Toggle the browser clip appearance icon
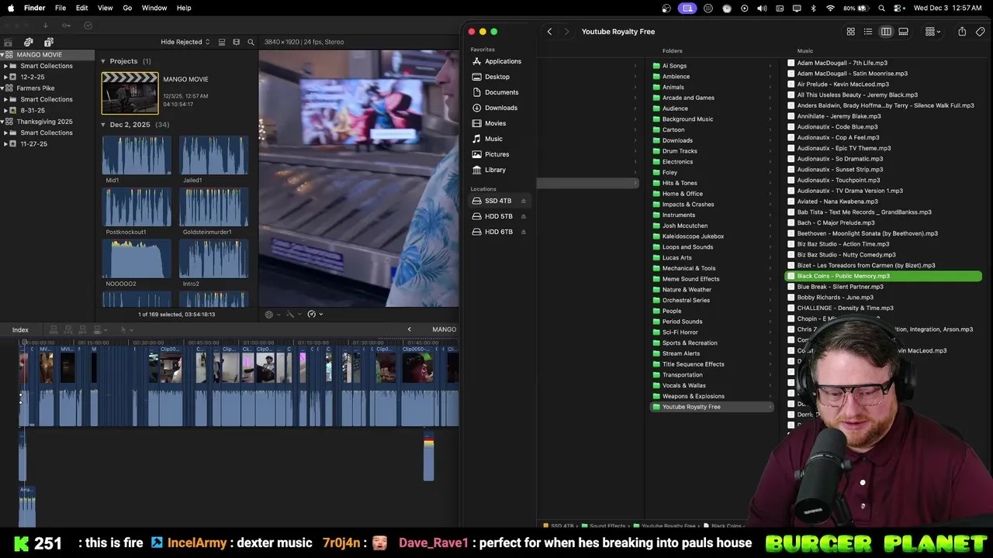 [x=222, y=42]
